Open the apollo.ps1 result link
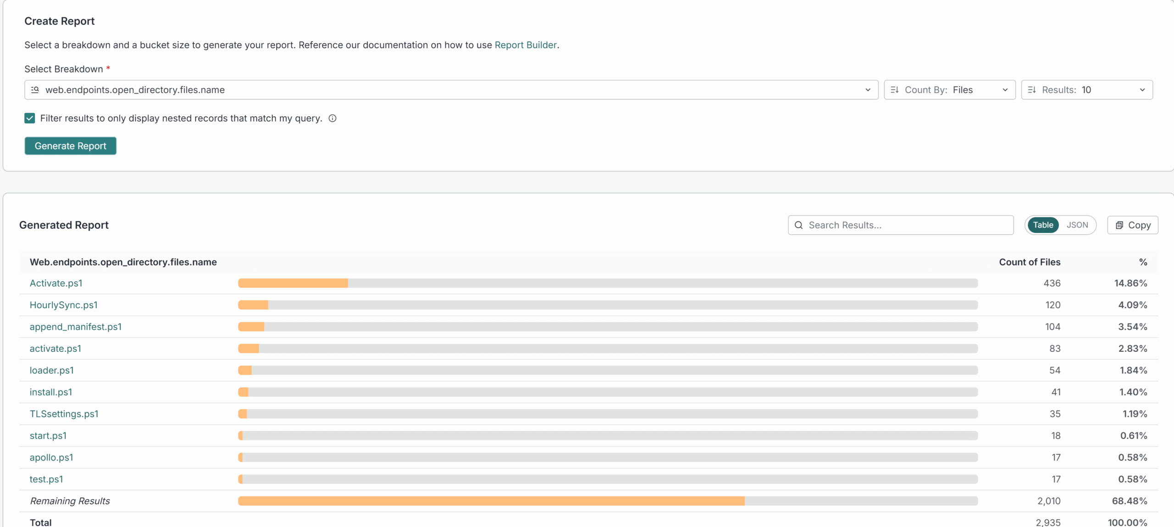Image resolution: width=1174 pixels, height=527 pixels. coord(51,457)
